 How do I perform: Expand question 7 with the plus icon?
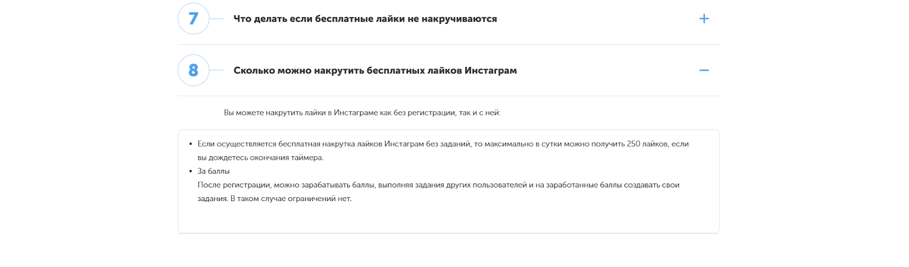(x=704, y=19)
